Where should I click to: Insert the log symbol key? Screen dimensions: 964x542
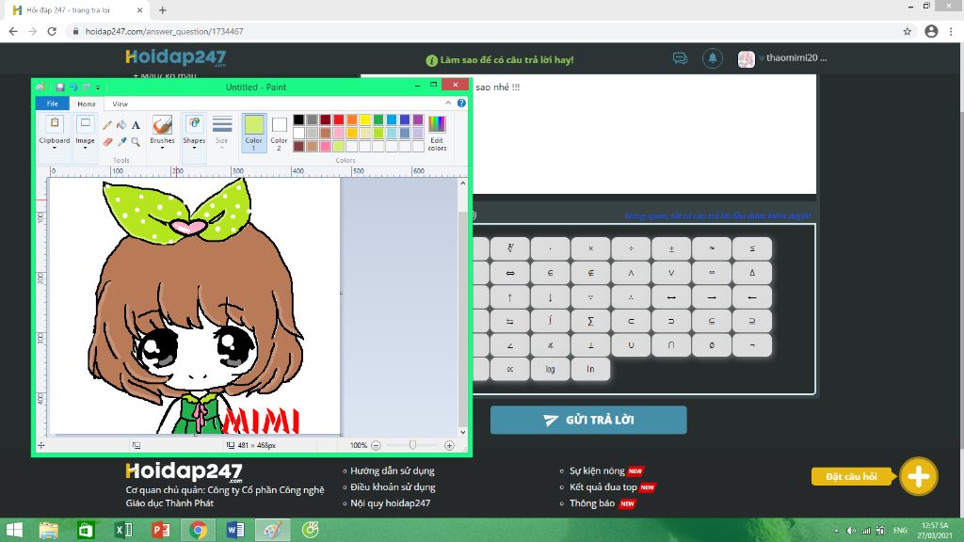tap(550, 369)
